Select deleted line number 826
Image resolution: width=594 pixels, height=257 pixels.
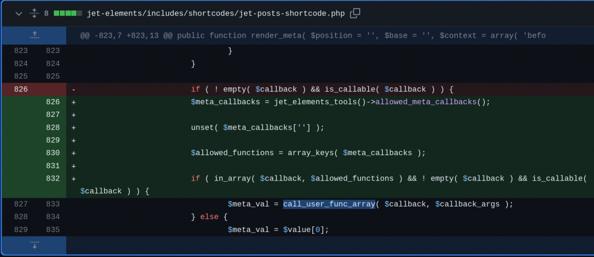point(20,89)
